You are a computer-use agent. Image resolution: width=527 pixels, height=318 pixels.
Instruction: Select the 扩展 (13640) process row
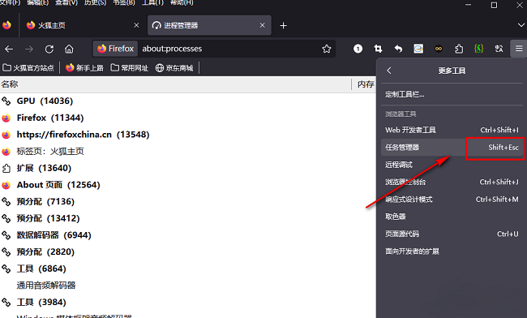[187, 168]
